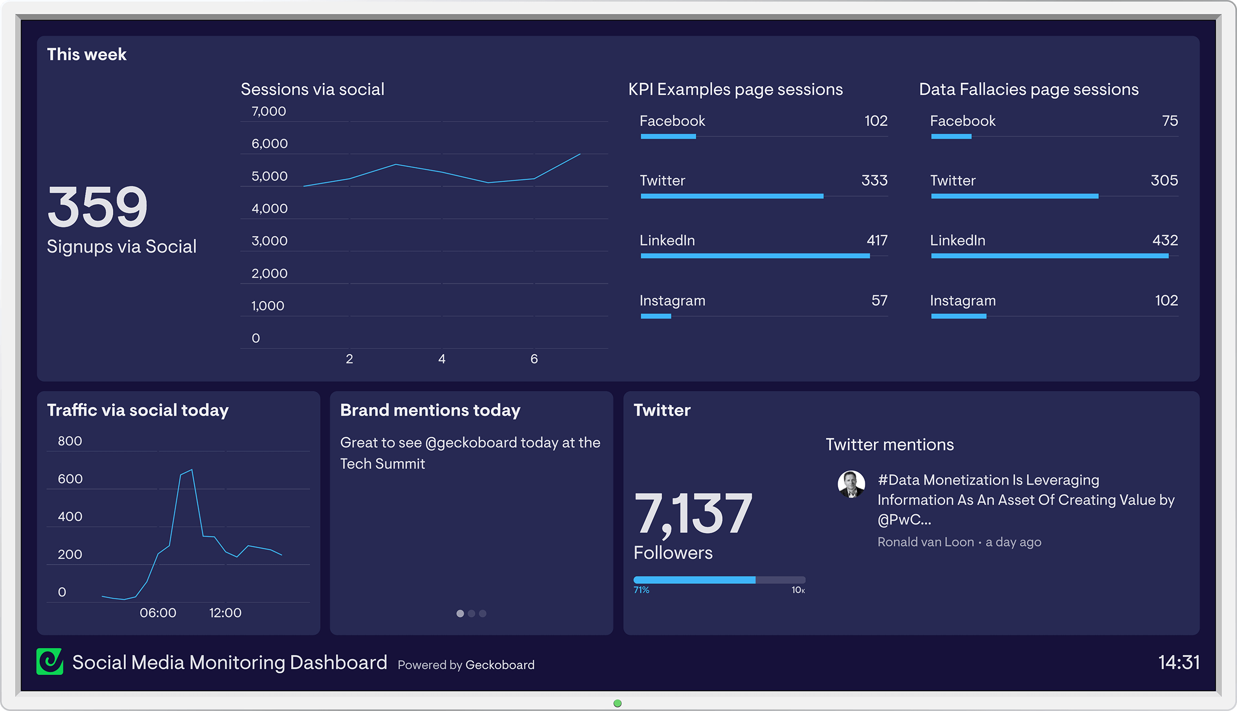Click the 'KPI Examples page sessions' heading

point(735,90)
